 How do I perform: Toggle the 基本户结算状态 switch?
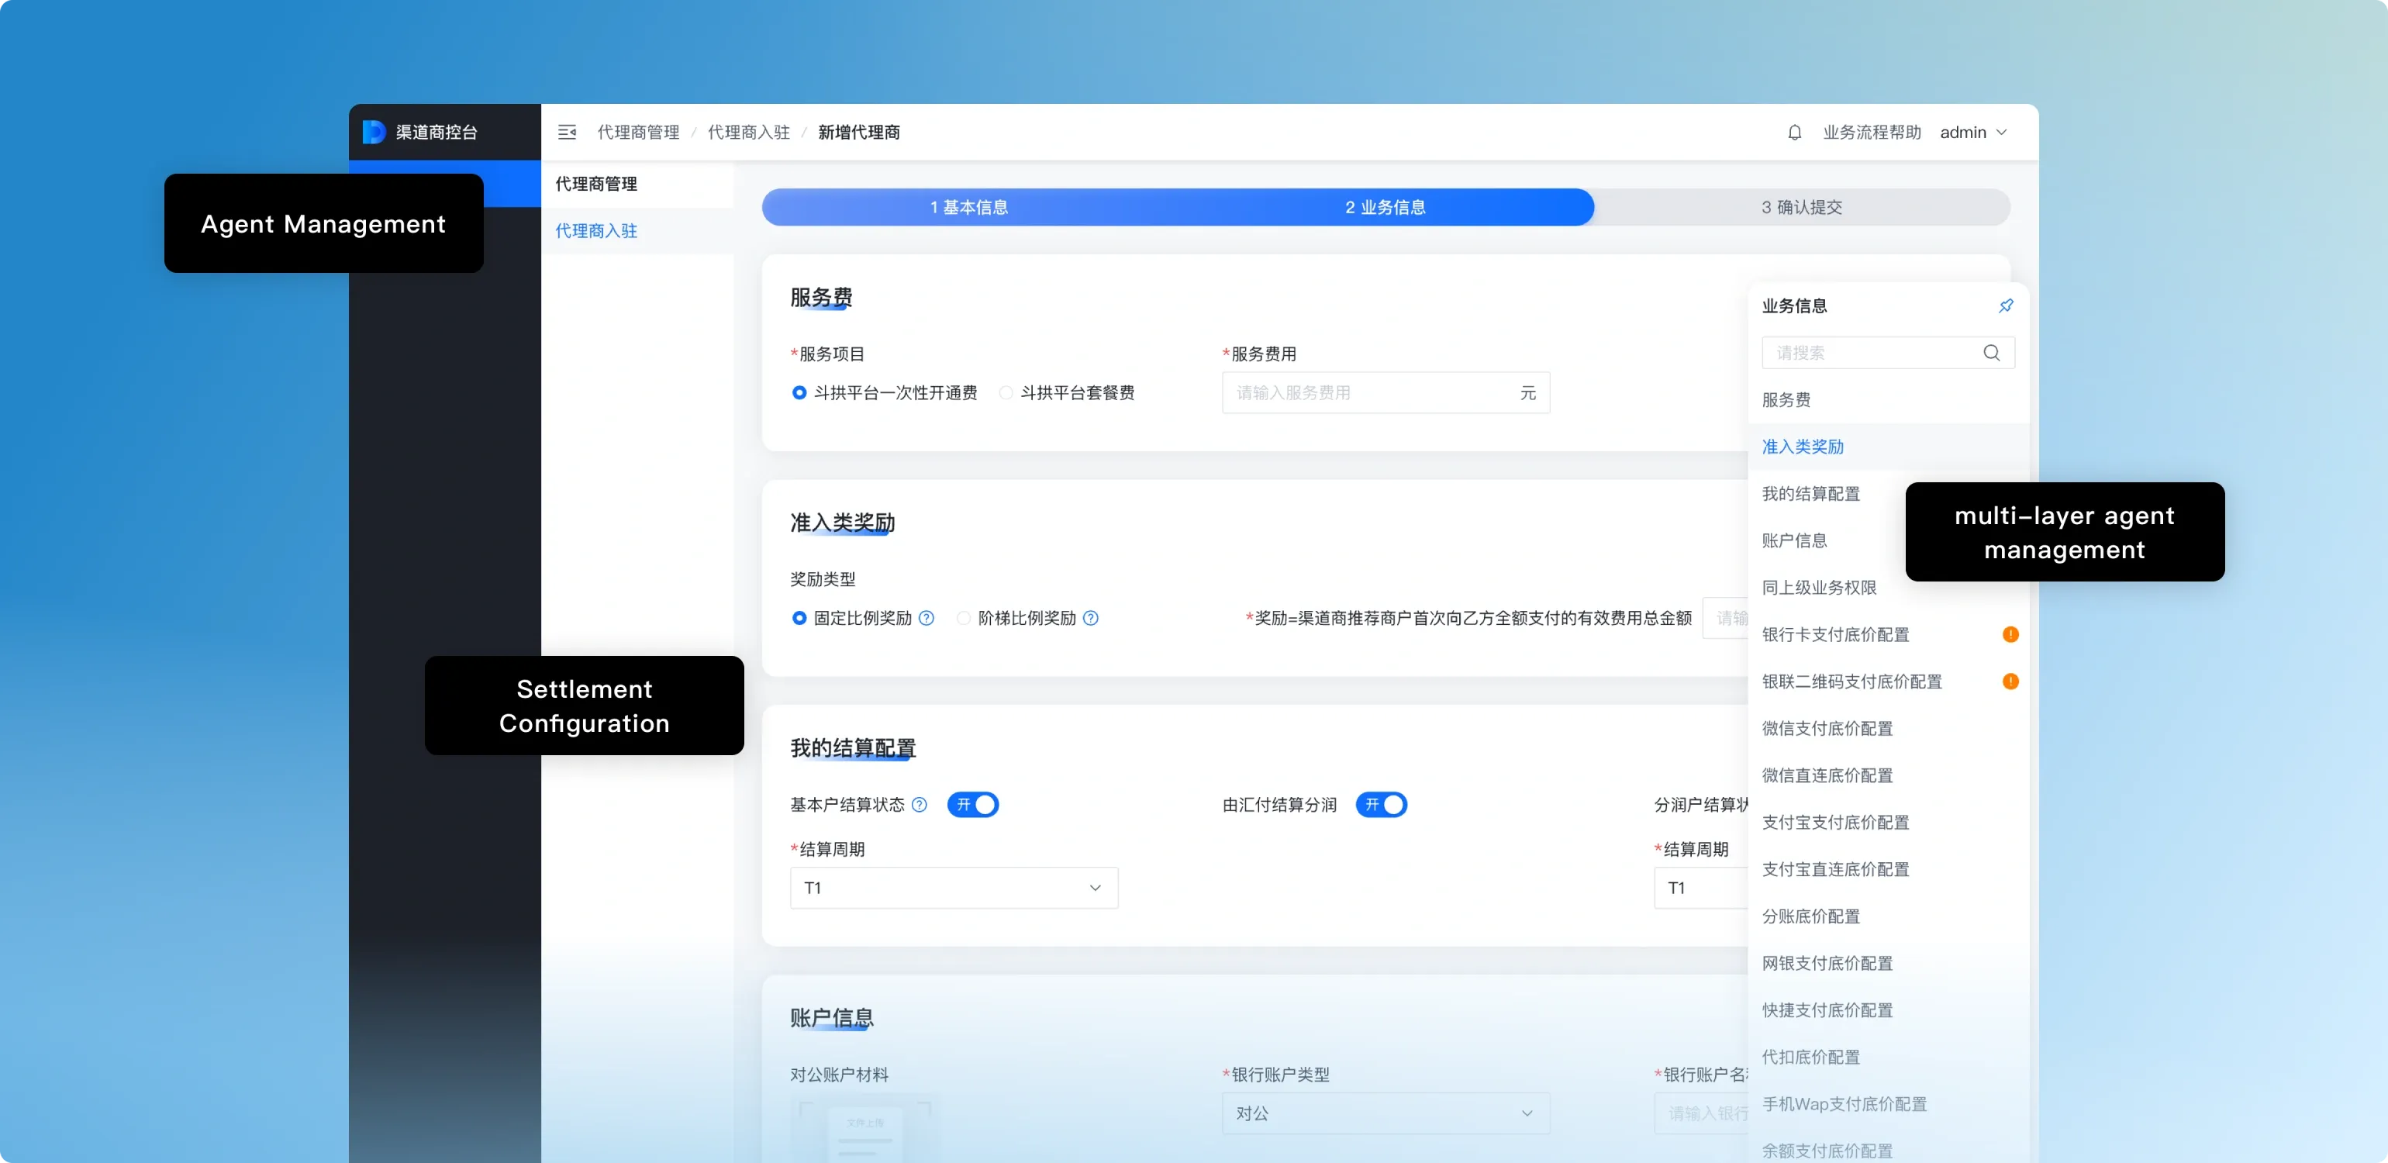(x=972, y=804)
